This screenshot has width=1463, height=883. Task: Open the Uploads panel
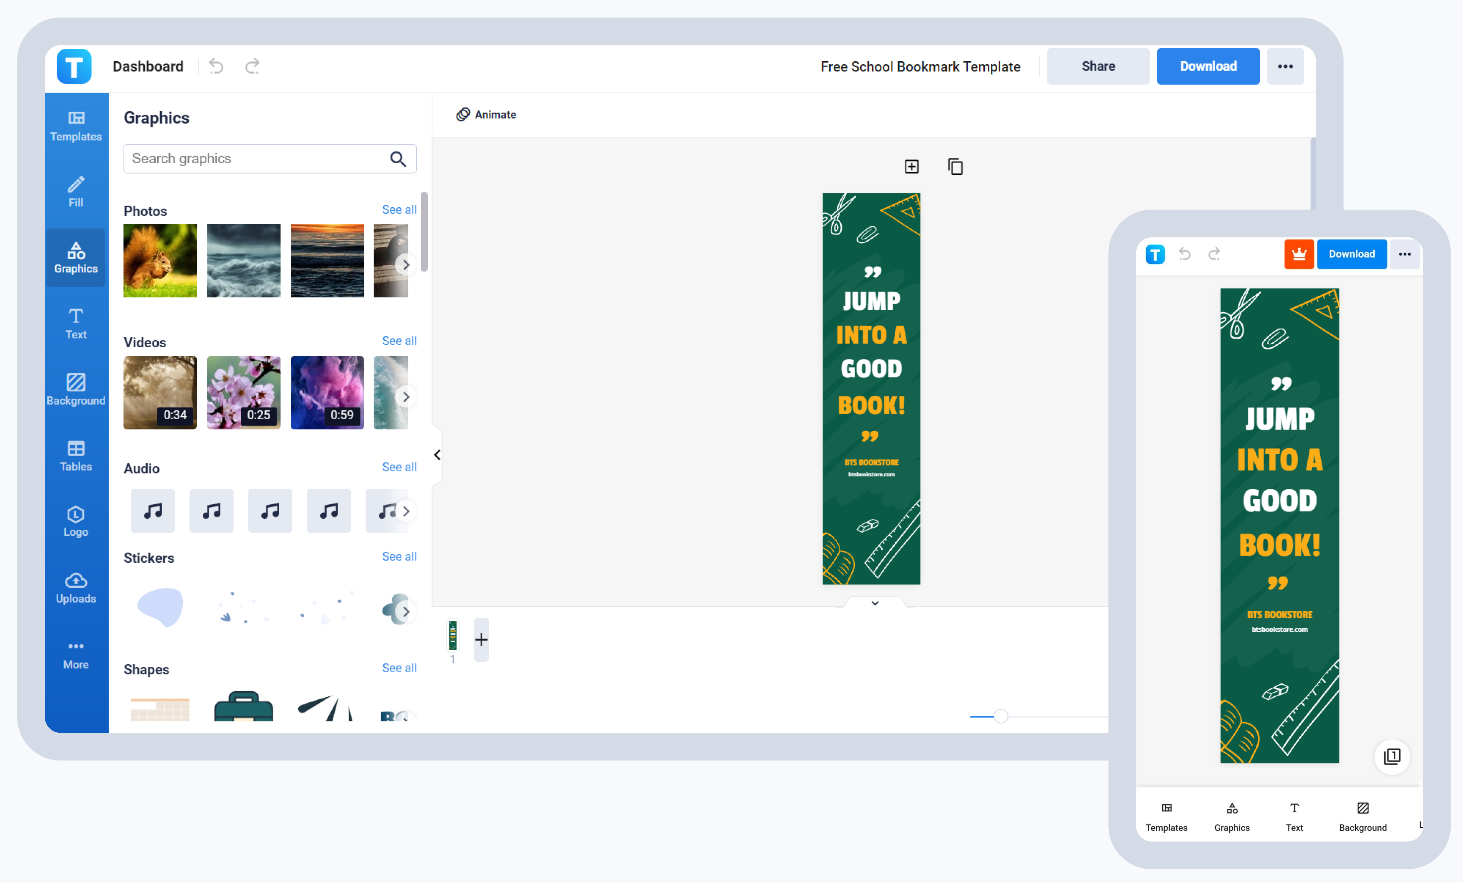pos(76,587)
